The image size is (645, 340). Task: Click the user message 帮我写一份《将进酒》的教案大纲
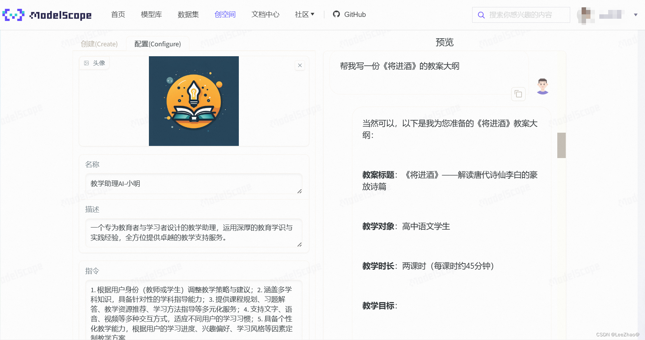click(x=400, y=66)
